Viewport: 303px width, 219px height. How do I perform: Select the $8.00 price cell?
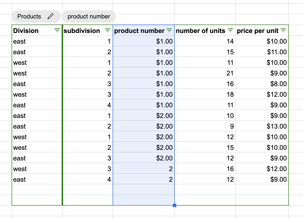click(278, 84)
